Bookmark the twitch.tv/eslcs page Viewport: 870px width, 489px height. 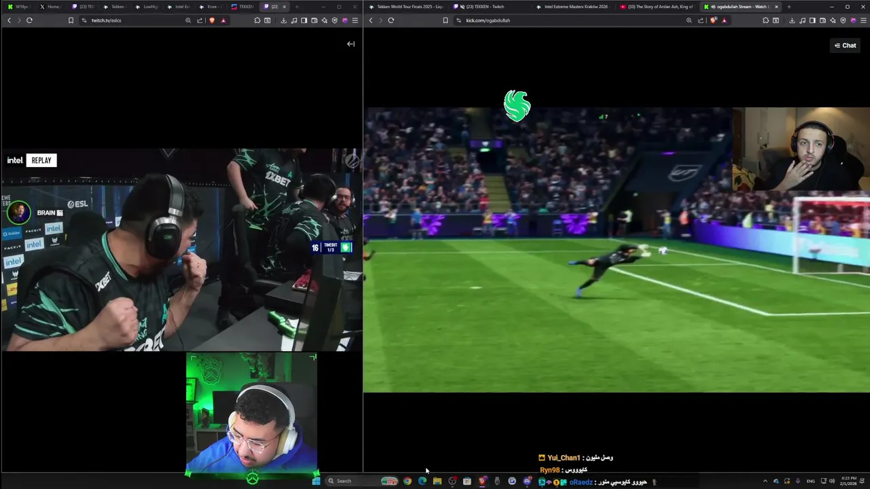[71, 20]
